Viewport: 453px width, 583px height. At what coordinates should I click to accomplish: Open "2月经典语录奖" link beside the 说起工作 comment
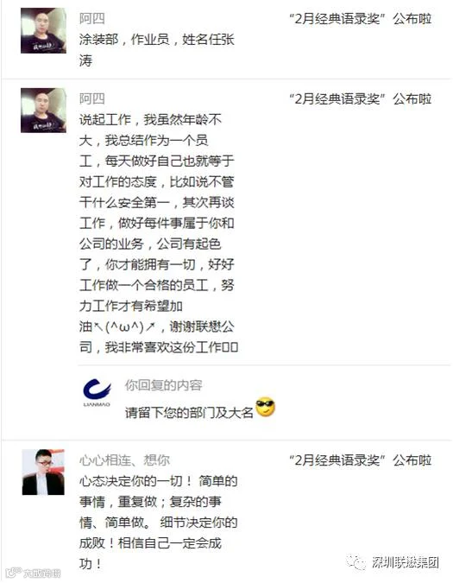(360, 98)
